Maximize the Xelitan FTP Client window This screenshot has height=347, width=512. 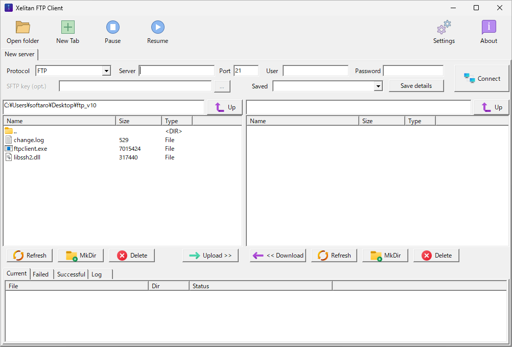coord(476,8)
